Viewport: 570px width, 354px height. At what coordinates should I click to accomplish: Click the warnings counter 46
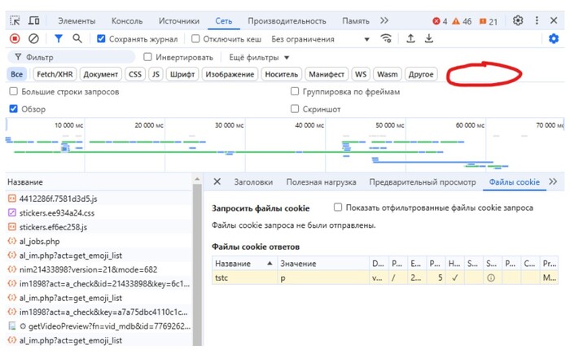point(462,21)
